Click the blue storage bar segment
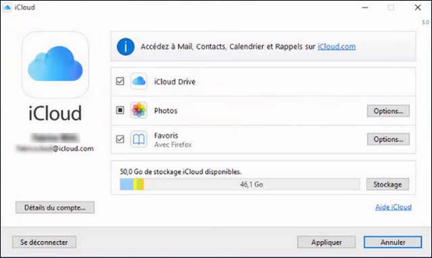 (126, 185)
